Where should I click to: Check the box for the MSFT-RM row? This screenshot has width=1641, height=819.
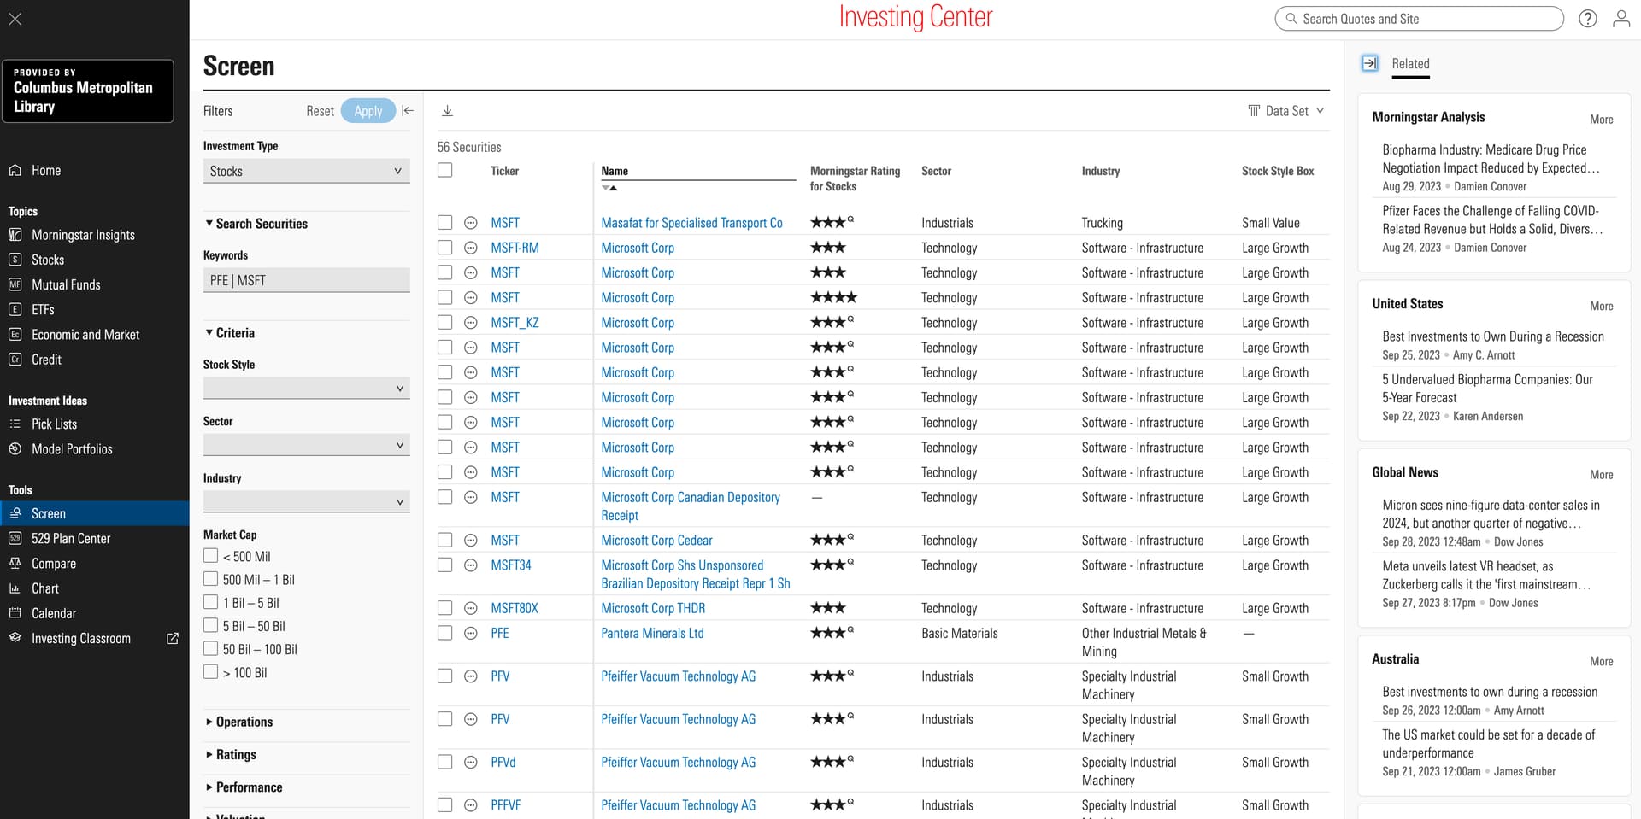click(444, 247)
